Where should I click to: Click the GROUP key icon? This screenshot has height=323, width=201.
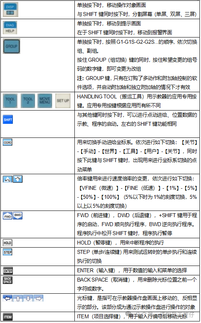[12, 46]
